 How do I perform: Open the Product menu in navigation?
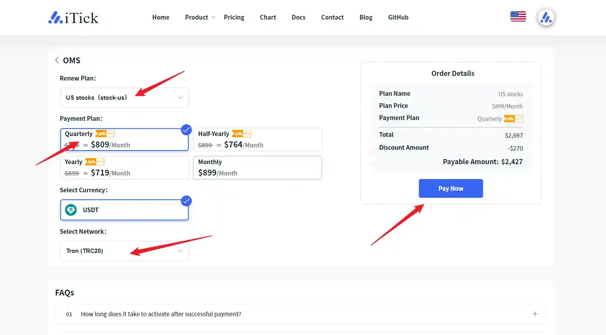pyautogui.click(x=200, y=17)
